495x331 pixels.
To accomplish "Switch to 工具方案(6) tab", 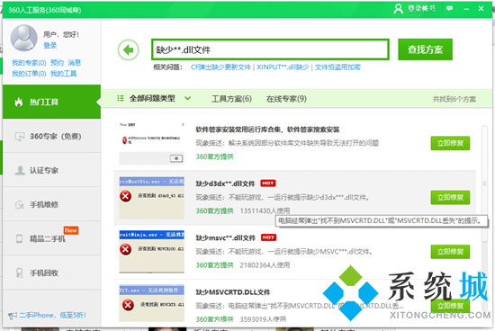I will pos(231,99).
